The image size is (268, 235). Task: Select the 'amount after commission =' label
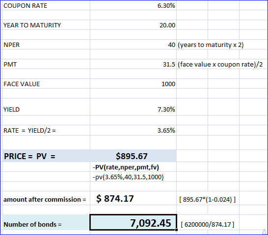45,200
